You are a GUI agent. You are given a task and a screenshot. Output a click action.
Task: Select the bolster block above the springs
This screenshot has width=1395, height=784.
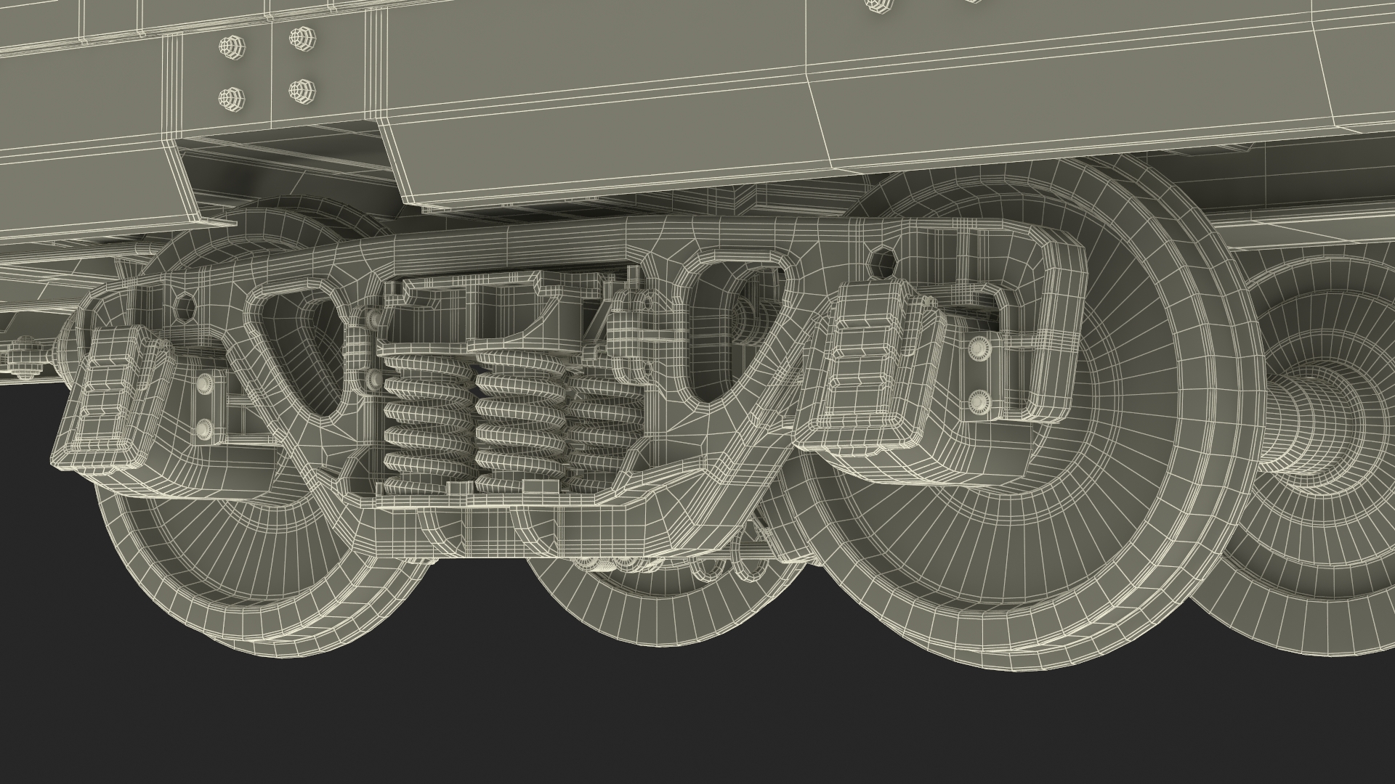[501, 312]
